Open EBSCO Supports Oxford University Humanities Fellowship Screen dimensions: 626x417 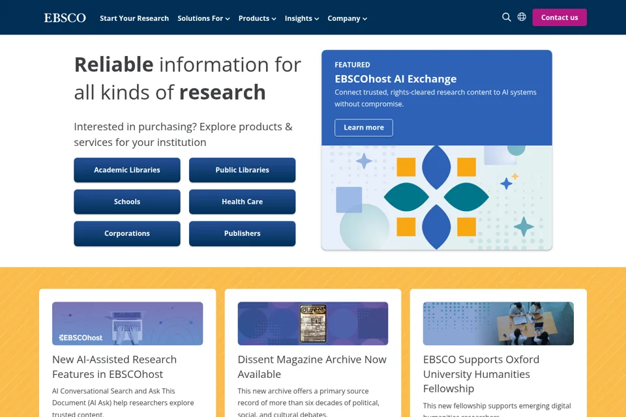[x=481, y=374]
